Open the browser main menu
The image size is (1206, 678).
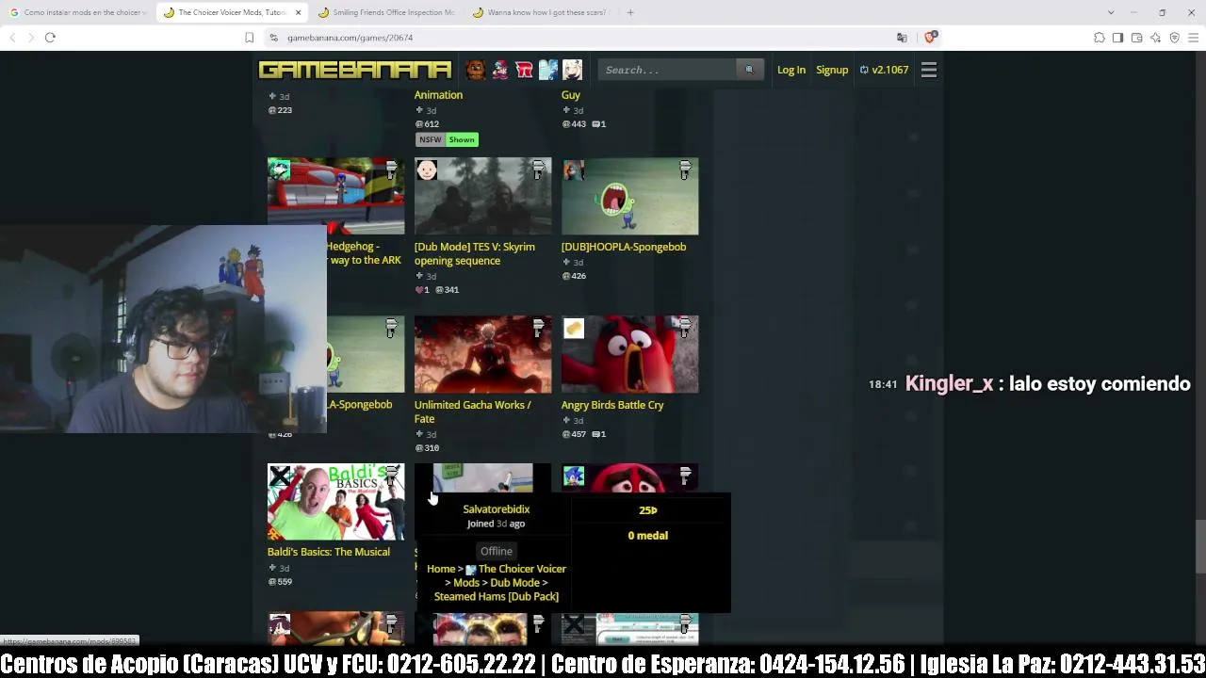pos(1193,38)
